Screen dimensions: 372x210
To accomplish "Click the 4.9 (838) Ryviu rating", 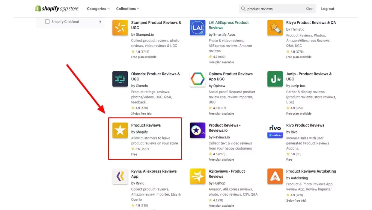I will (139, 206).
